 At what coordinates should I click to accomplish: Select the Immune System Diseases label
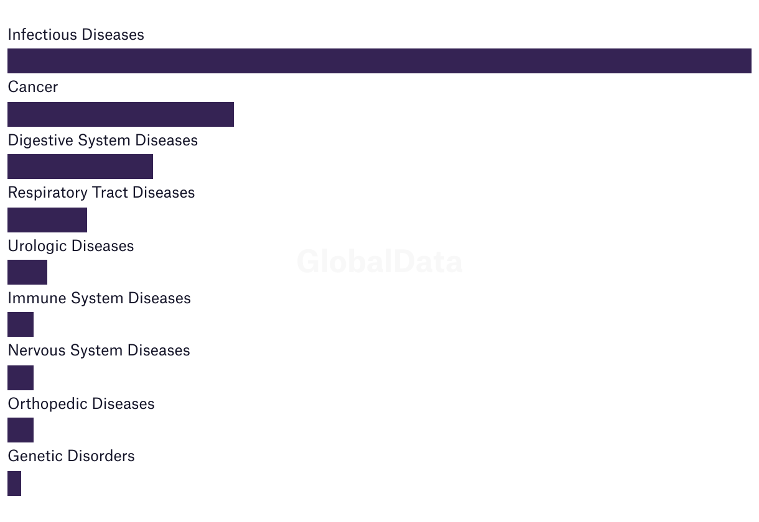100,298
